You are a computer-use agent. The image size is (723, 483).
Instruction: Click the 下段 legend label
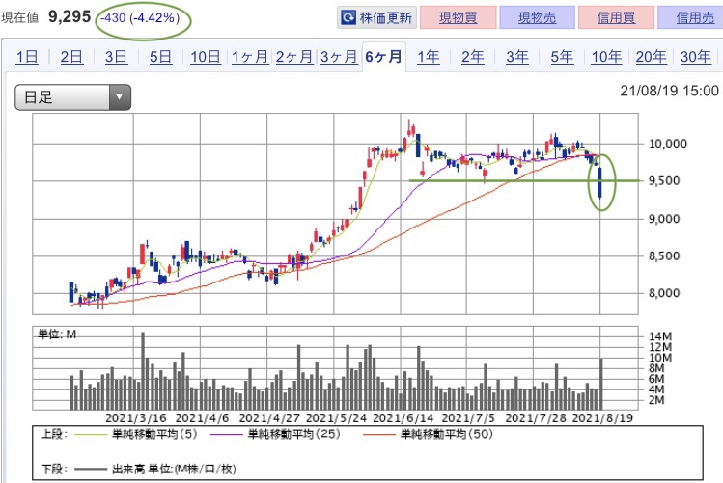click(x=54, y=470)
